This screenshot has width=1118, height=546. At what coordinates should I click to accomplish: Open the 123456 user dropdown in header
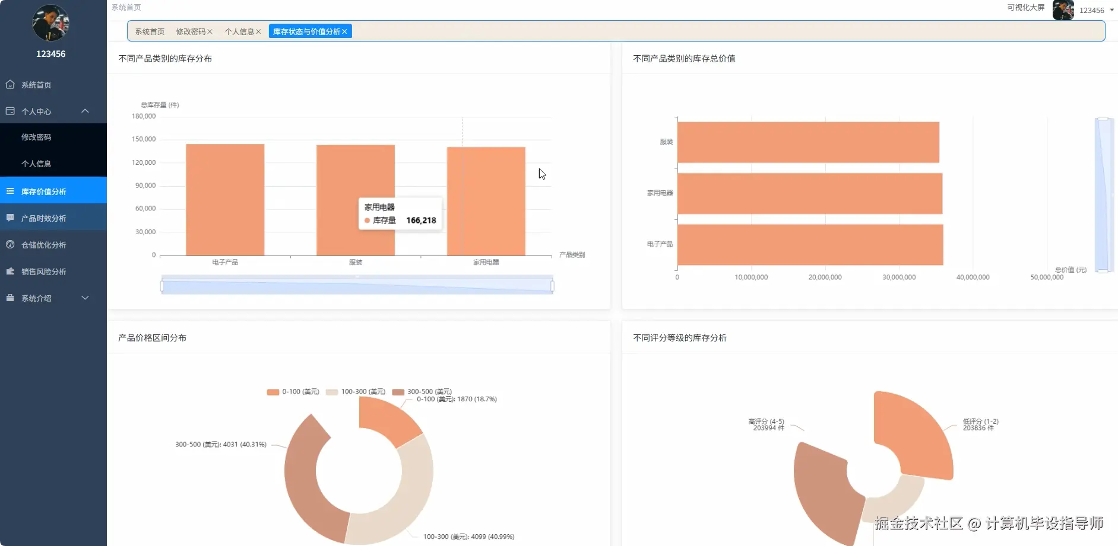(1096, 10)
